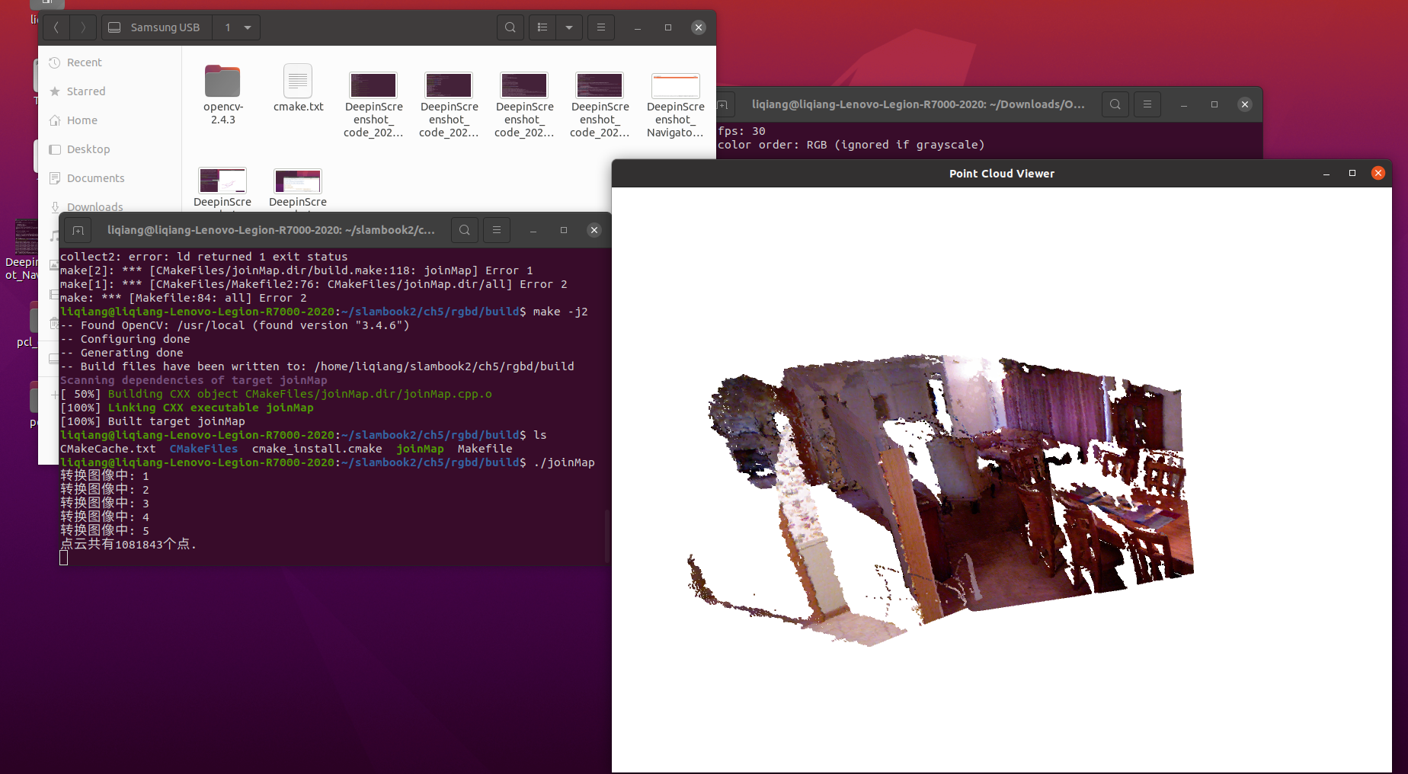
Task: Select the Starred sidebar entry
Action: pyautogui.click(x=85, y=91)
